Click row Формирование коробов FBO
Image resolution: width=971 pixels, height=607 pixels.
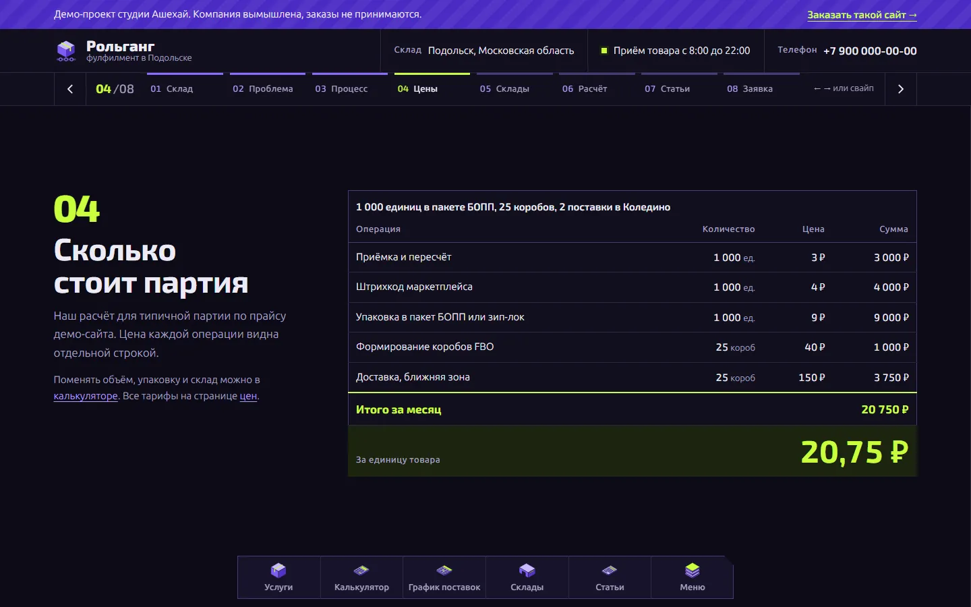[632, 347]
